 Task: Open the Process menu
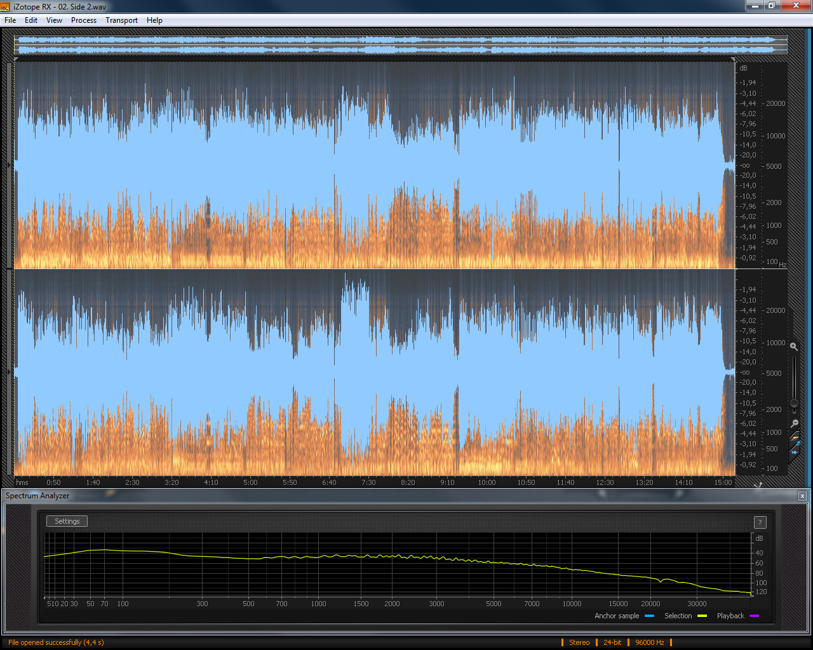(84, 20)
